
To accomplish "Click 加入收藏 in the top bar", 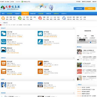I will 7,2.
